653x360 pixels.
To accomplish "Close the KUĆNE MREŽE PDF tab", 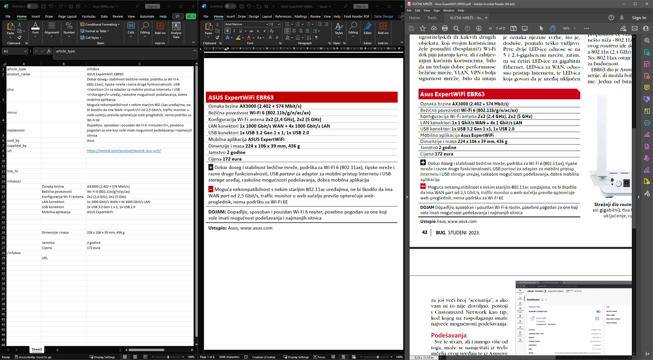I will pos(486,18).
